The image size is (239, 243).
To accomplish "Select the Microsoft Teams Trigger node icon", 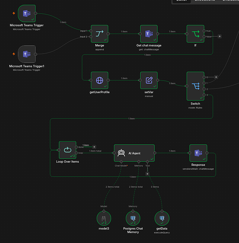I will pos(27,14).
